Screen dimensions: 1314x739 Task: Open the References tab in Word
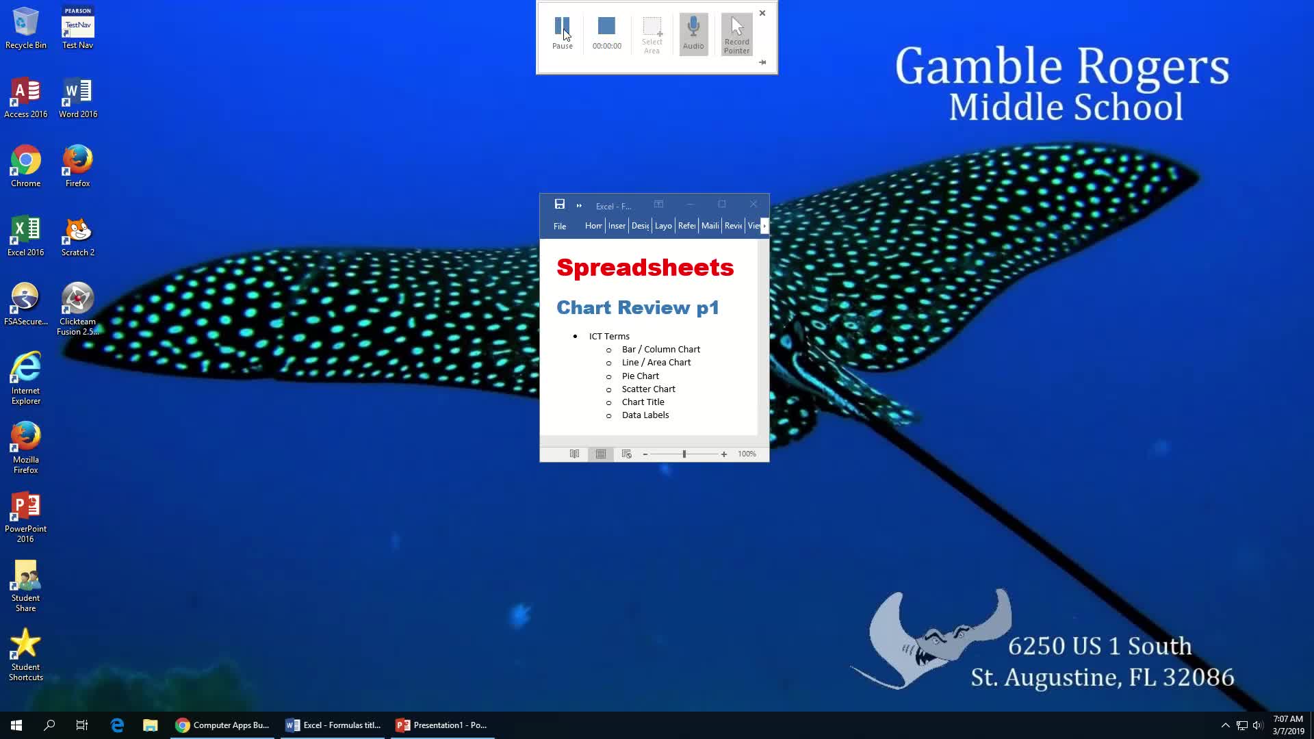coord(686,226)
